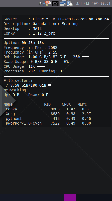Click PID '8689' in Xorg row

pyautogui.click(x=55, y=114)
